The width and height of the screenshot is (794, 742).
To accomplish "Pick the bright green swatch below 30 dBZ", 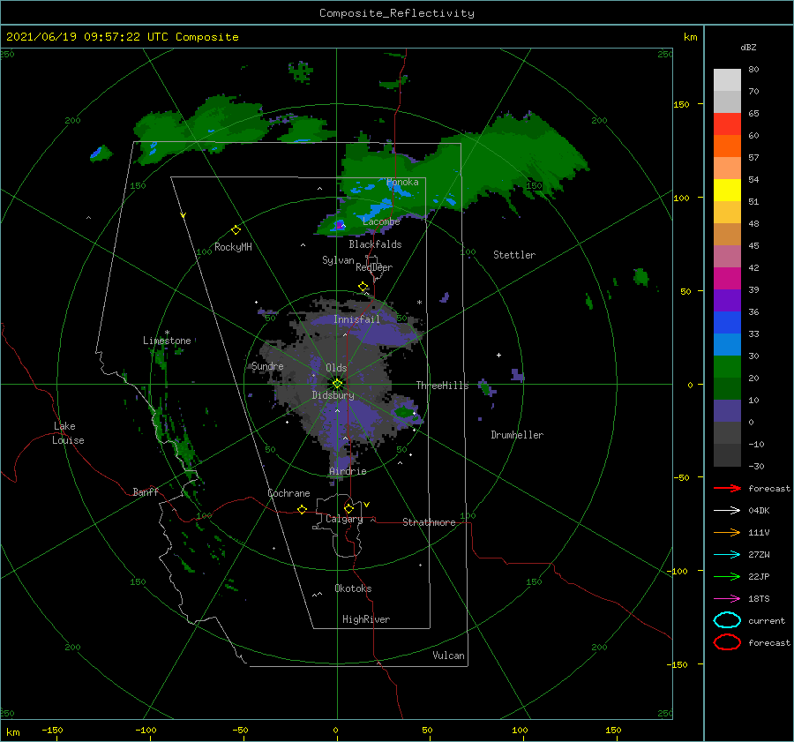I will click(x=727, y=366).
